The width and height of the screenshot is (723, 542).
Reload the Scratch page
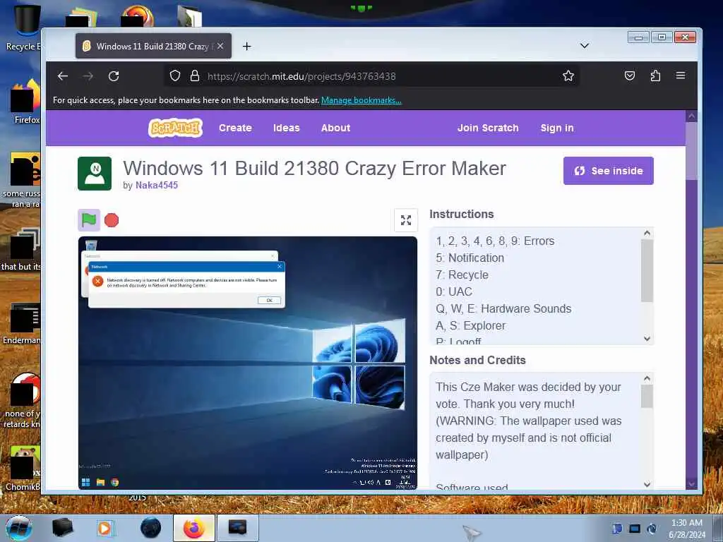click(x=114, y=76)
